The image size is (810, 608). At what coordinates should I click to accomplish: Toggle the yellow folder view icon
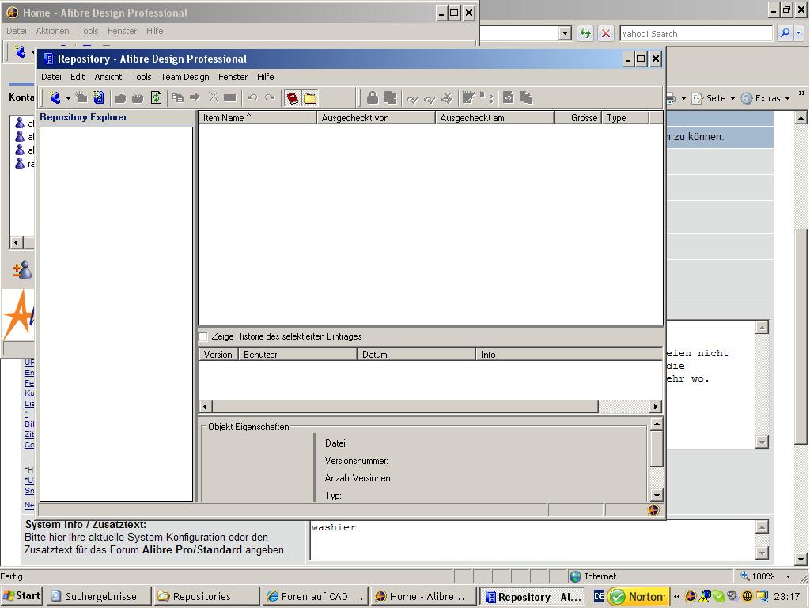(310, 97)
